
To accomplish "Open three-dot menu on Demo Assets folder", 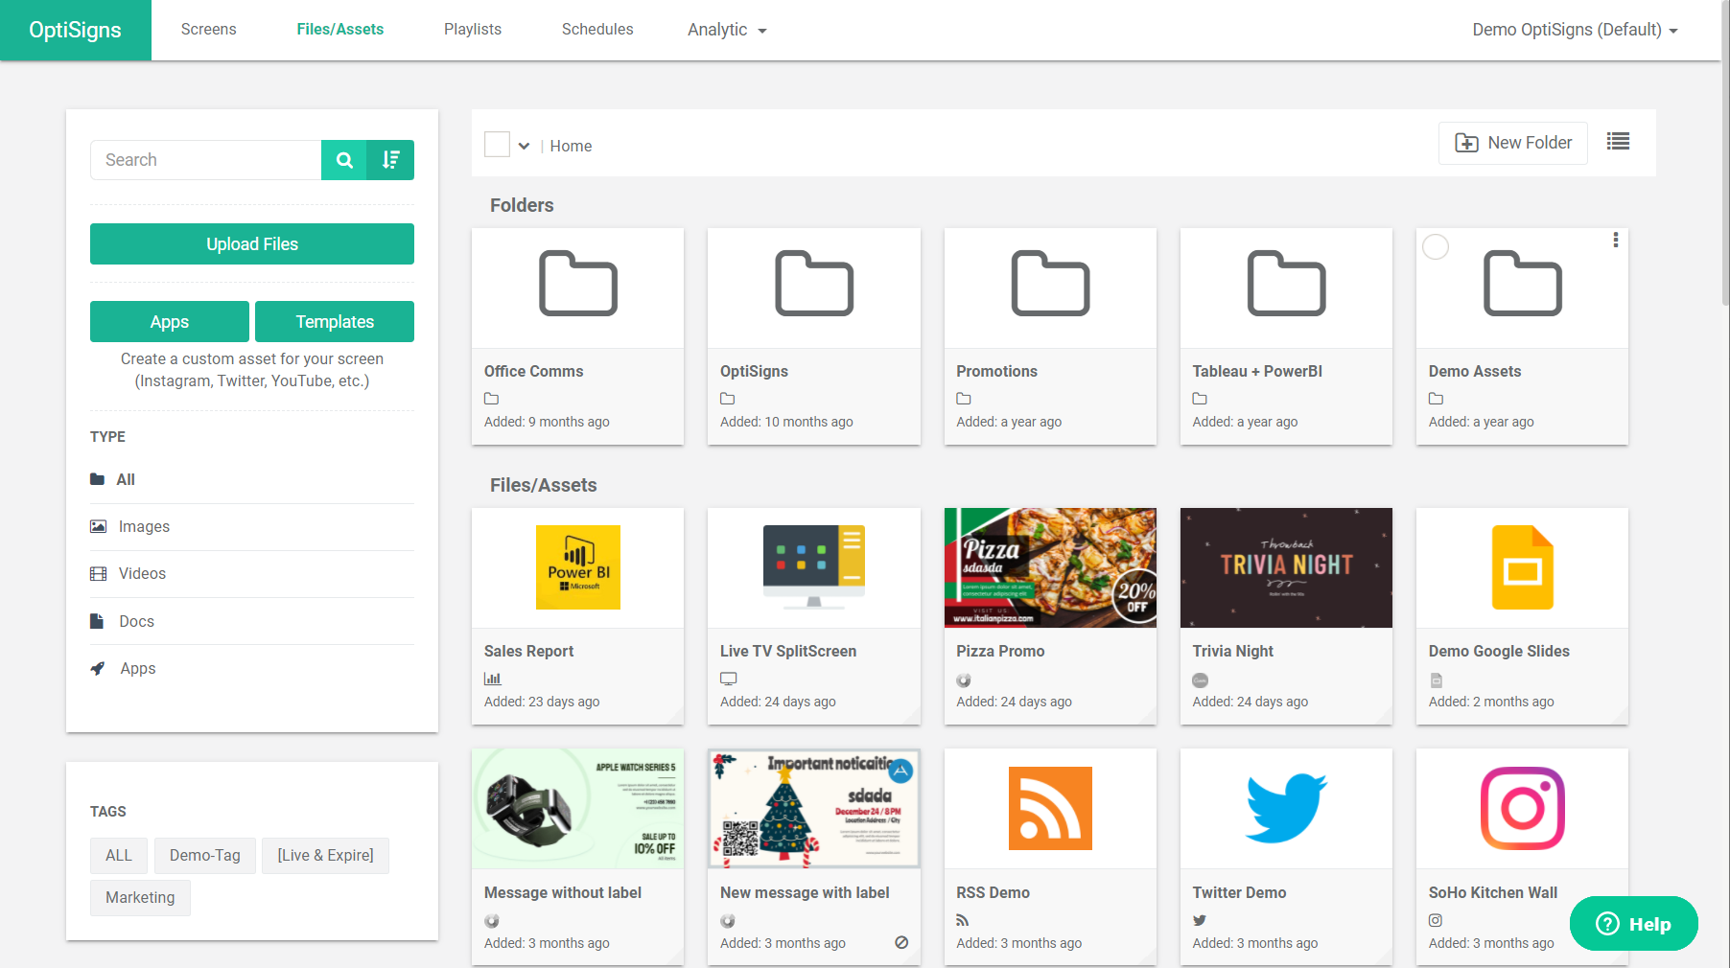I will pos(1615,241).
